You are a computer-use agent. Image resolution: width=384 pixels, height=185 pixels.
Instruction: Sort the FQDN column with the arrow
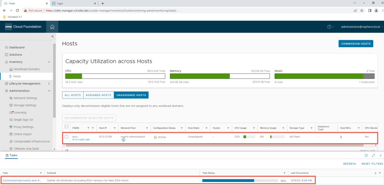pos(88,128)
